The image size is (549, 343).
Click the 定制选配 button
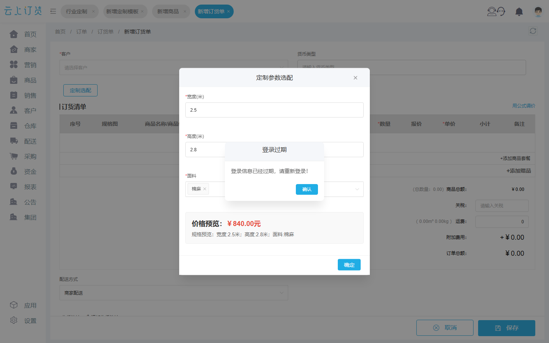(80, 90)
